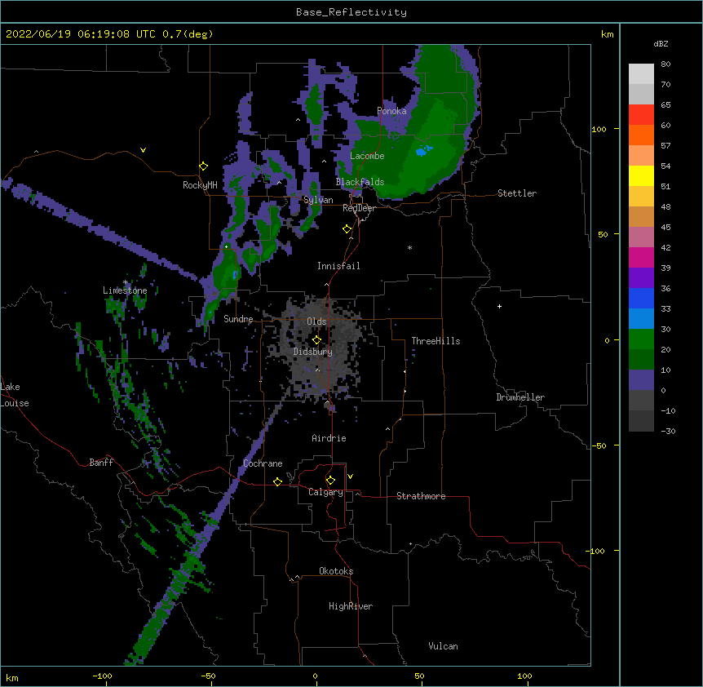Click the 65 value on the dBZ legend
The width and height of the screenshot is (703, 687).
tap(665, 105)
